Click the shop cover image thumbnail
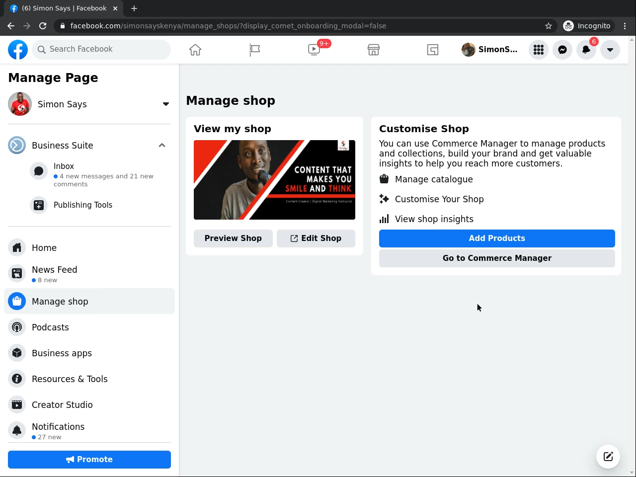The width and height of the screenshot is (636, 477). click(x=274, y=180)
